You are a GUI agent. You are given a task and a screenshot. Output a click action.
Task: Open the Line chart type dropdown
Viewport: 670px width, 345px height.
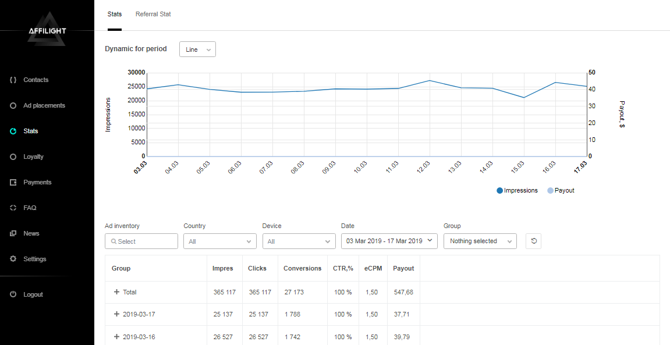tap(197, 49)
